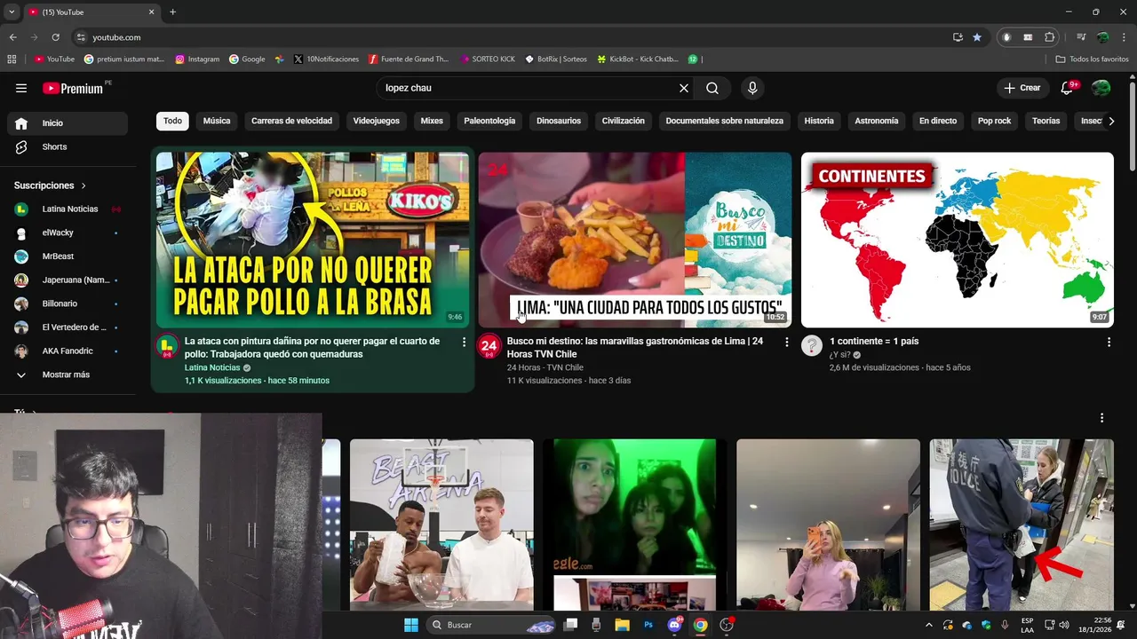The image size is (1137, 639).
Task: Open File Explorer from the taskbar
Action: pos(623,625)
